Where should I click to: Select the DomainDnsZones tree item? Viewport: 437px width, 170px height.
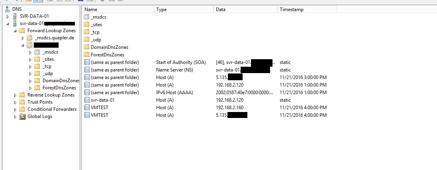tap(61, 81)
